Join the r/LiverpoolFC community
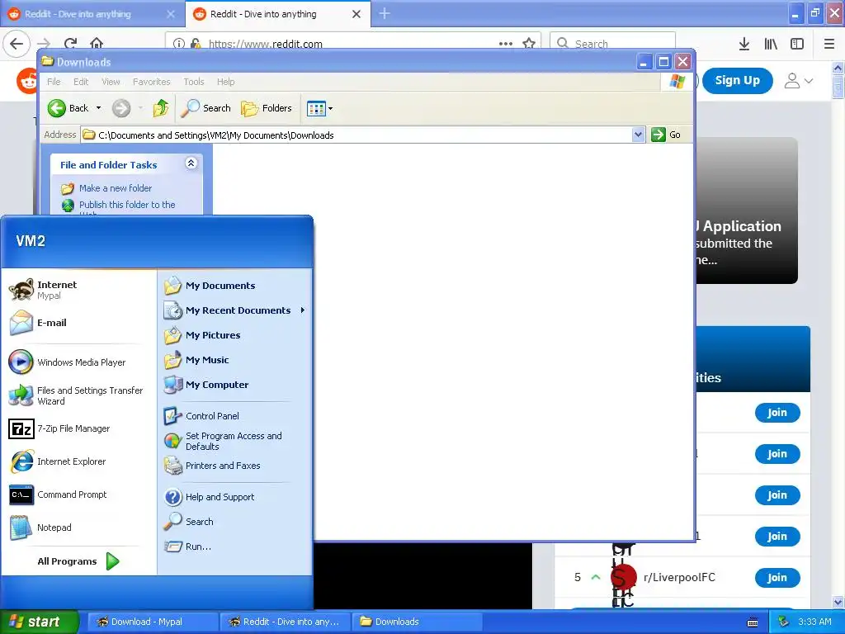Viewport: 845px width, 634px height. (x=777, y=577)
